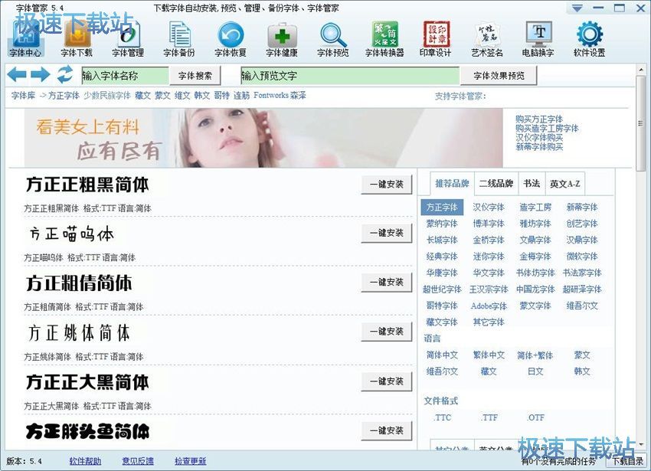651x471 pixels.
Task: Go back with the left arrow
Action: [17, 75]
